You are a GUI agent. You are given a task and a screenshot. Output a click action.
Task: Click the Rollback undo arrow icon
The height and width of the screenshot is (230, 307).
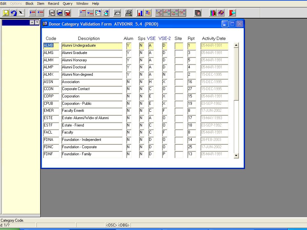pyautogui.click(x=13, y=13)
